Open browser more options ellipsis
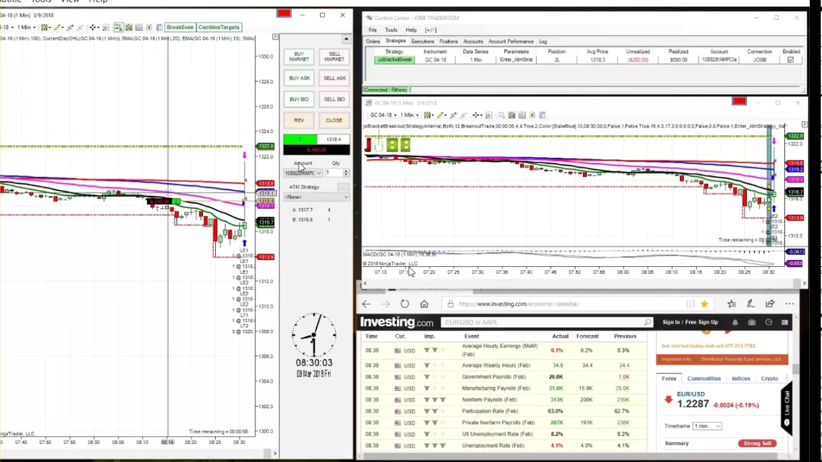The image size is (822, 462). click(789, 304)
